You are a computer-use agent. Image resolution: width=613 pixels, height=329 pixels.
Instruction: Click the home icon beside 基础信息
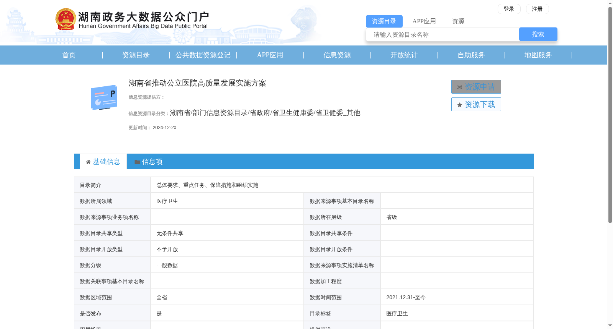[x=88, y=162]
